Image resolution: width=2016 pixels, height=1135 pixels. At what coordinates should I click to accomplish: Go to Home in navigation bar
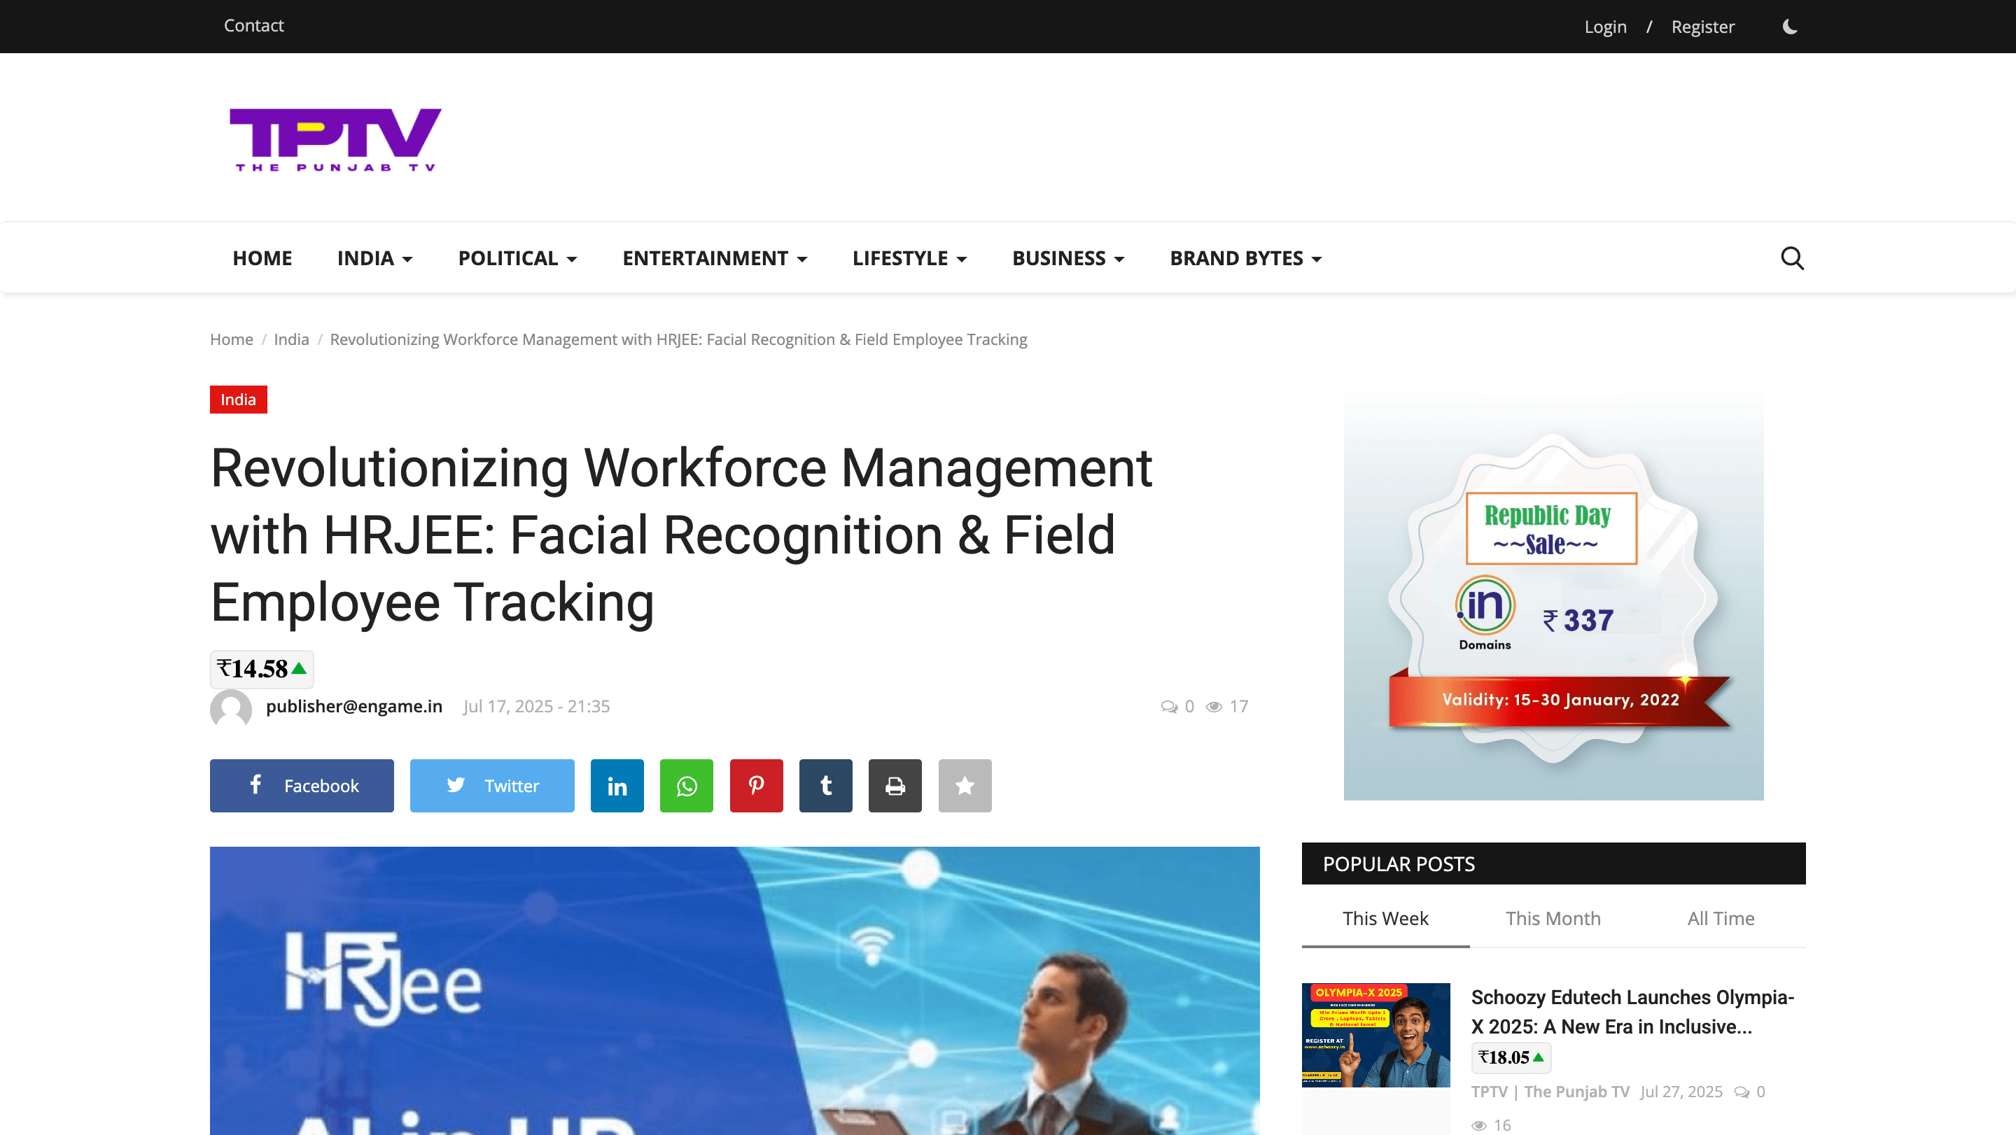pos(261,258)
